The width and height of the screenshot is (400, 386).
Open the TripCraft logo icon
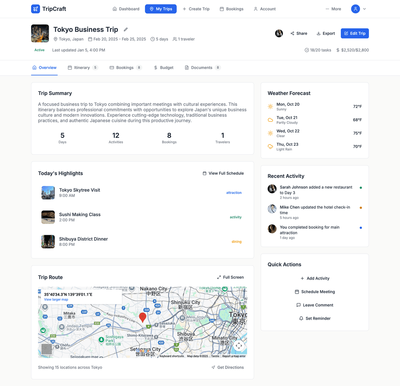(35, 9)
